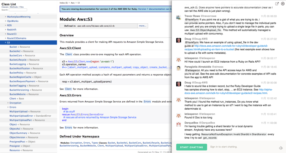The width and height of the screenshot is (286, 153).
Task: Select BucketTagging in class list
Action: (x=18, y=86)
